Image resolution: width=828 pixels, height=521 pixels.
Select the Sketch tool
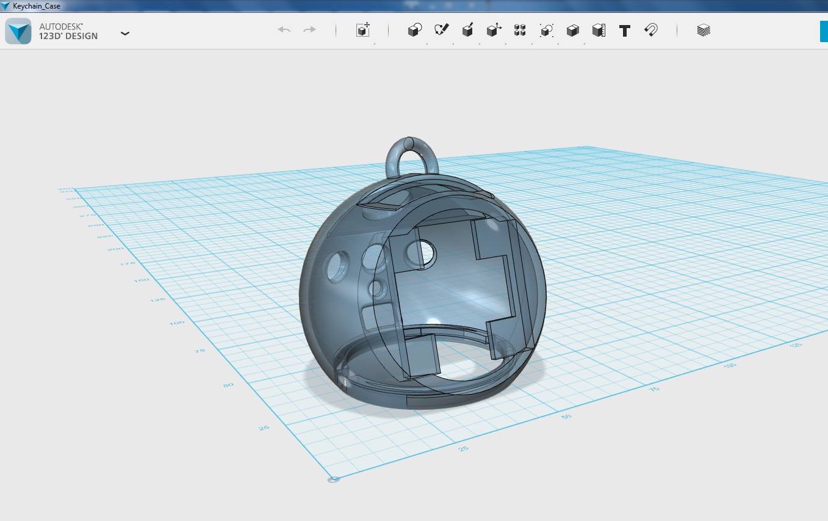(x=441, y=28)
